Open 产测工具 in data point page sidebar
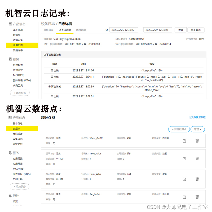The height and width of the screenshot is (212, 212). pos(17,179)
